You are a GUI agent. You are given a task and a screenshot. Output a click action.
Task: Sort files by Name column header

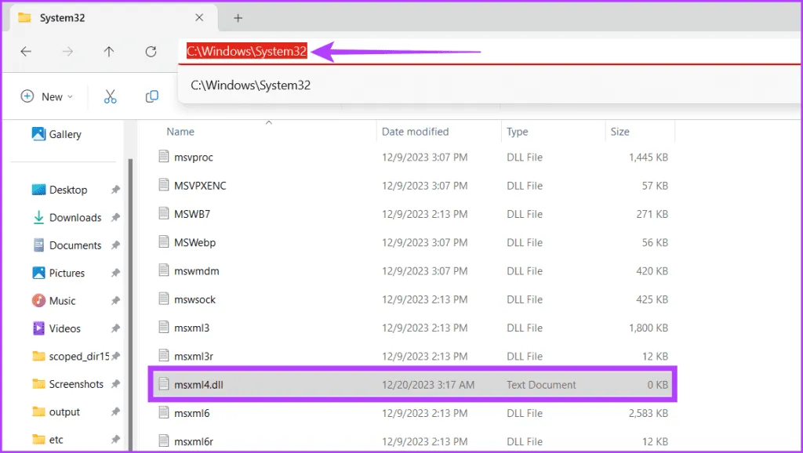point(180,132)
